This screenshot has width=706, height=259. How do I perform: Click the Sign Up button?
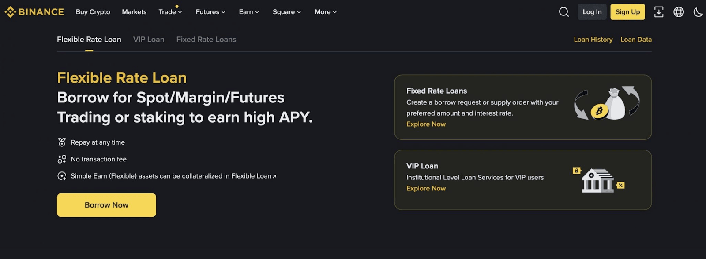627,12
